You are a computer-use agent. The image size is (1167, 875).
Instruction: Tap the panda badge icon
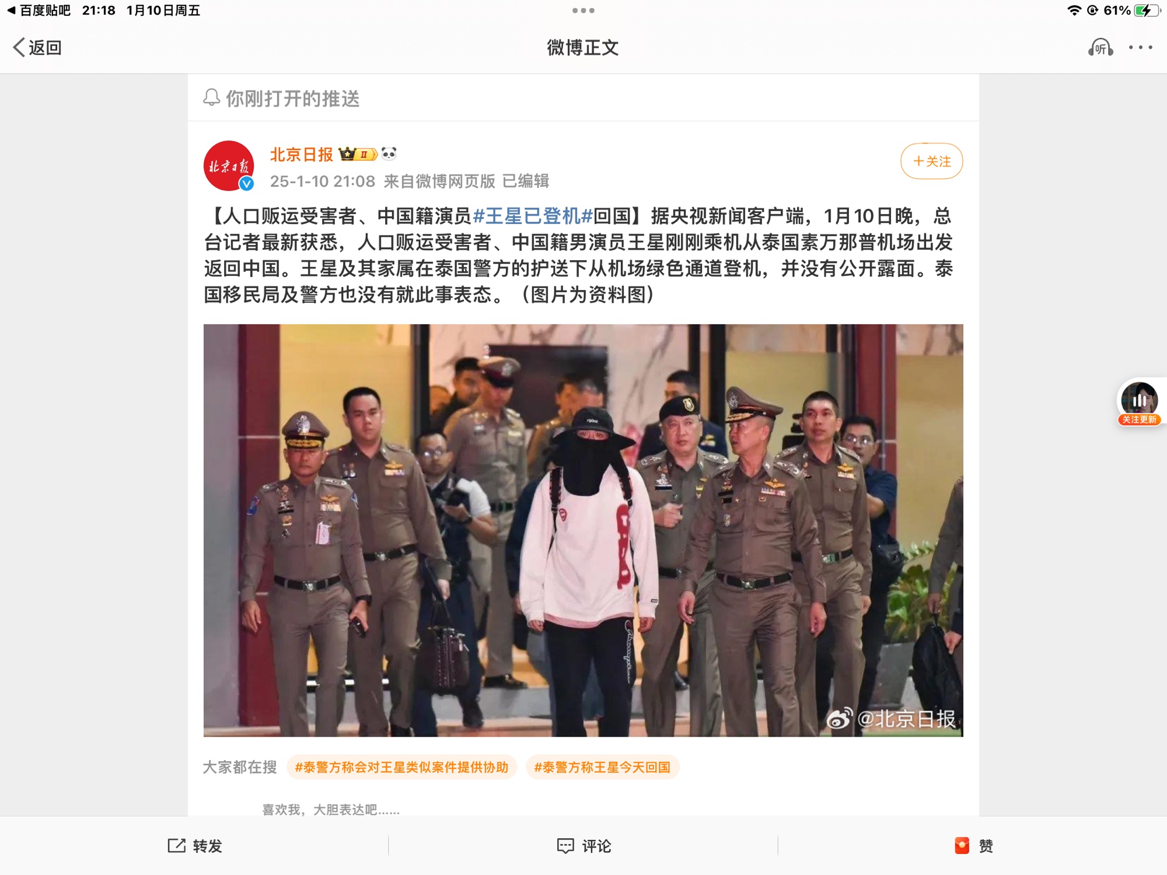pos(389,153)
